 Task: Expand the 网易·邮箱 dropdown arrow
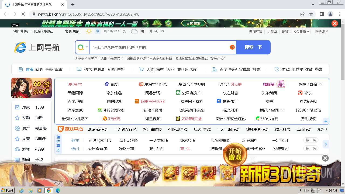pyautogui.click(x=321, y=84)
